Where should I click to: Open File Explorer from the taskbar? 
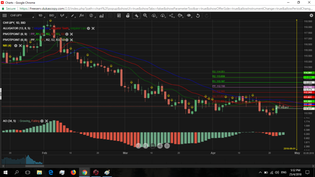pos(39,173)
